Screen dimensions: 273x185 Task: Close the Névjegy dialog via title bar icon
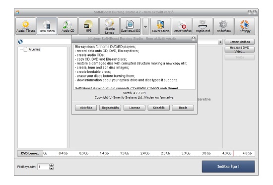(194, 39)
